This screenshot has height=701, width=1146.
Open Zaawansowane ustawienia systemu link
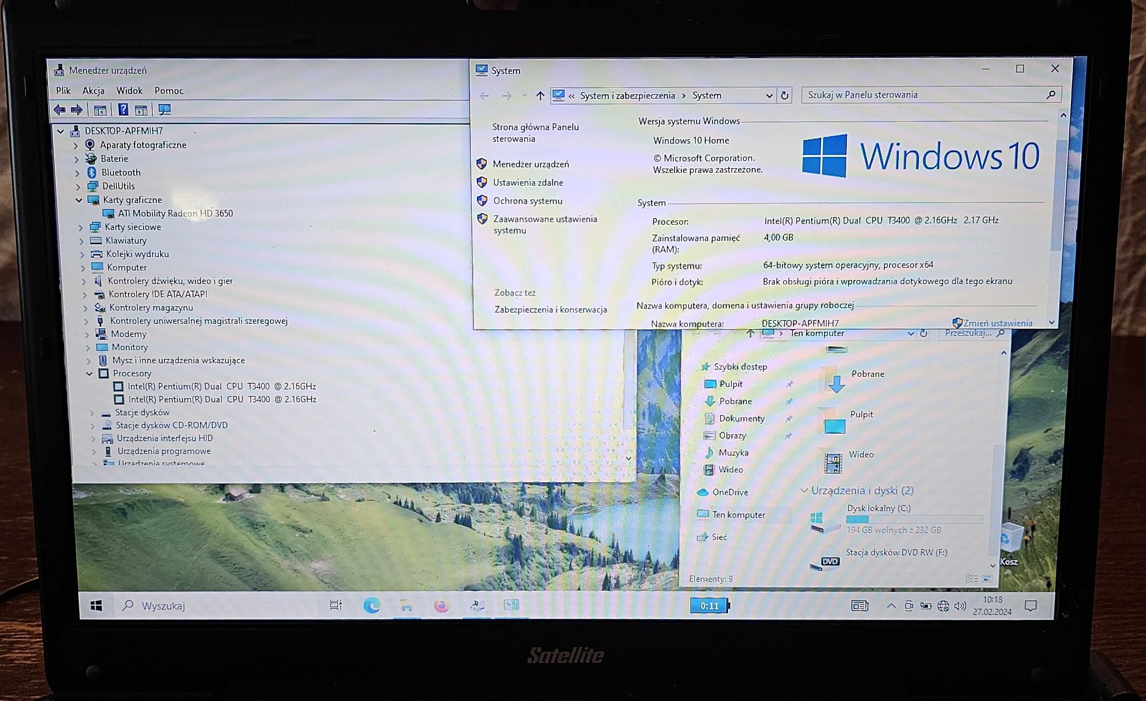coord(545,225)
